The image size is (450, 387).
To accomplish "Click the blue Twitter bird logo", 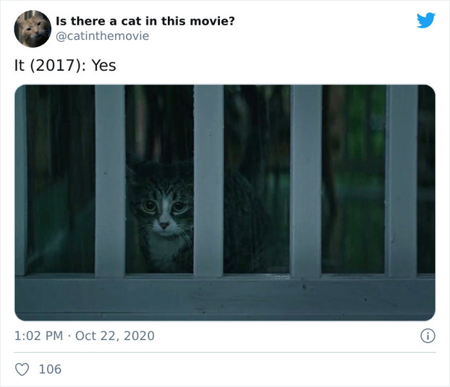I will point(426,20).
